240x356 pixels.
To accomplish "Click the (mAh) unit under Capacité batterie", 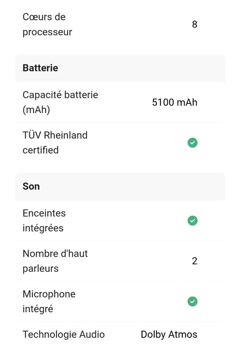I will pos(36,110).
